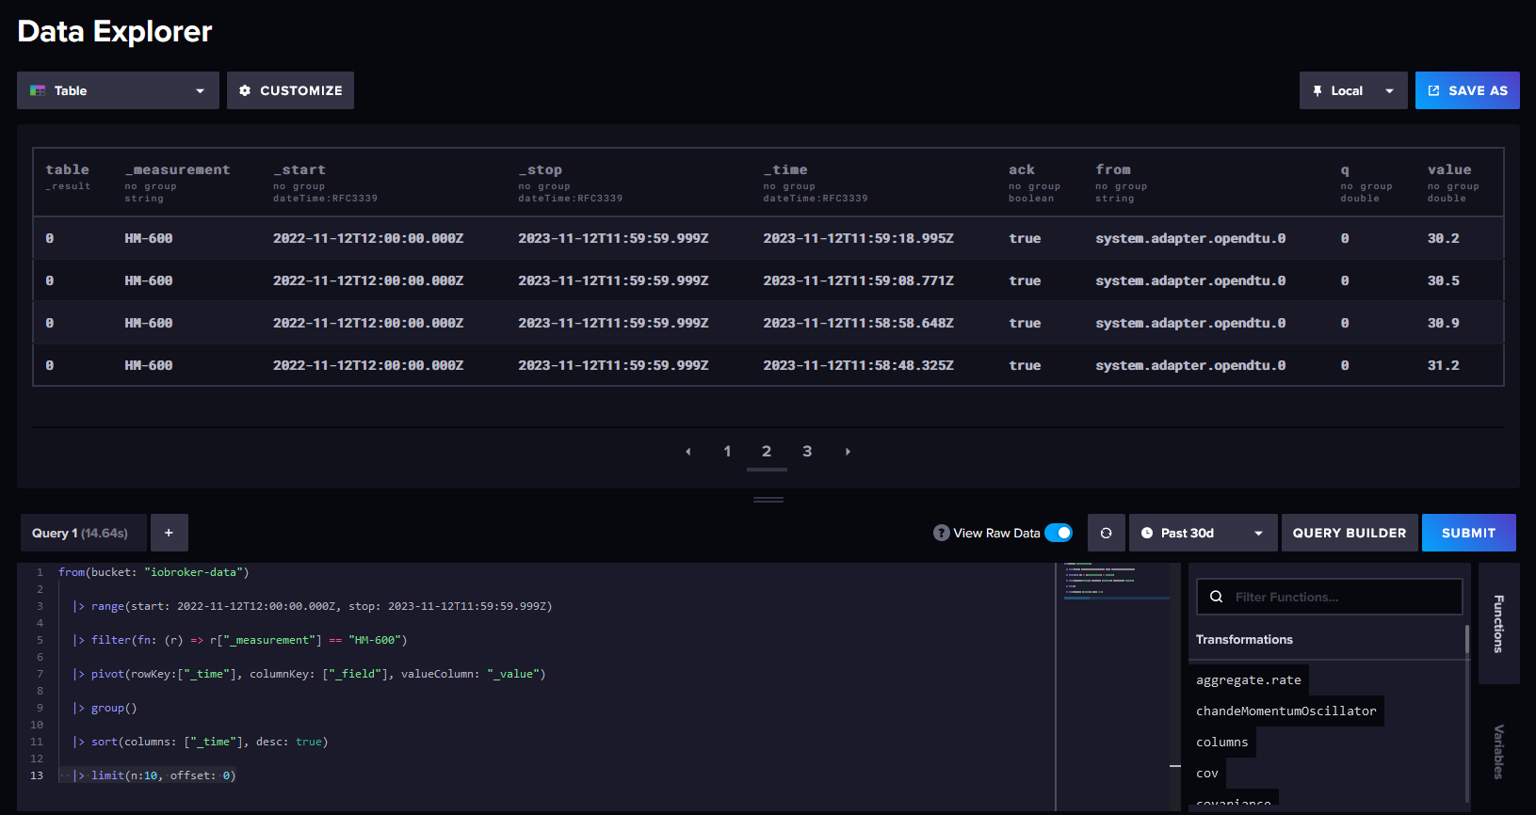The width and height of the screenshot is (1536, 815).
Task: Open the Local timezone dropdown
Action: pyautogui.click(x=1353, y=90)
